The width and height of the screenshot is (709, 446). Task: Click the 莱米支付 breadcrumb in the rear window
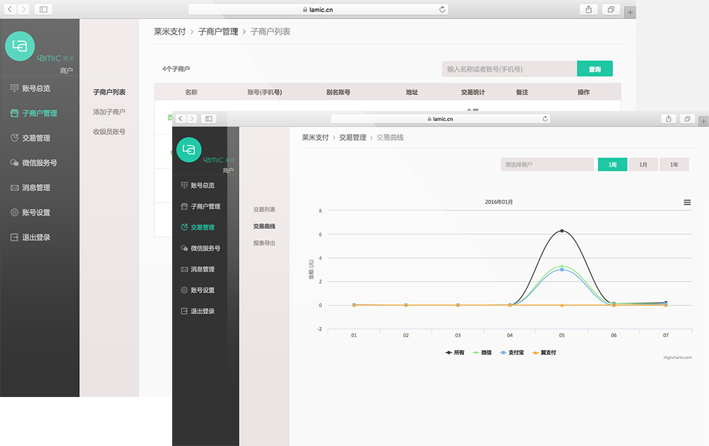[x=169, y=32]
